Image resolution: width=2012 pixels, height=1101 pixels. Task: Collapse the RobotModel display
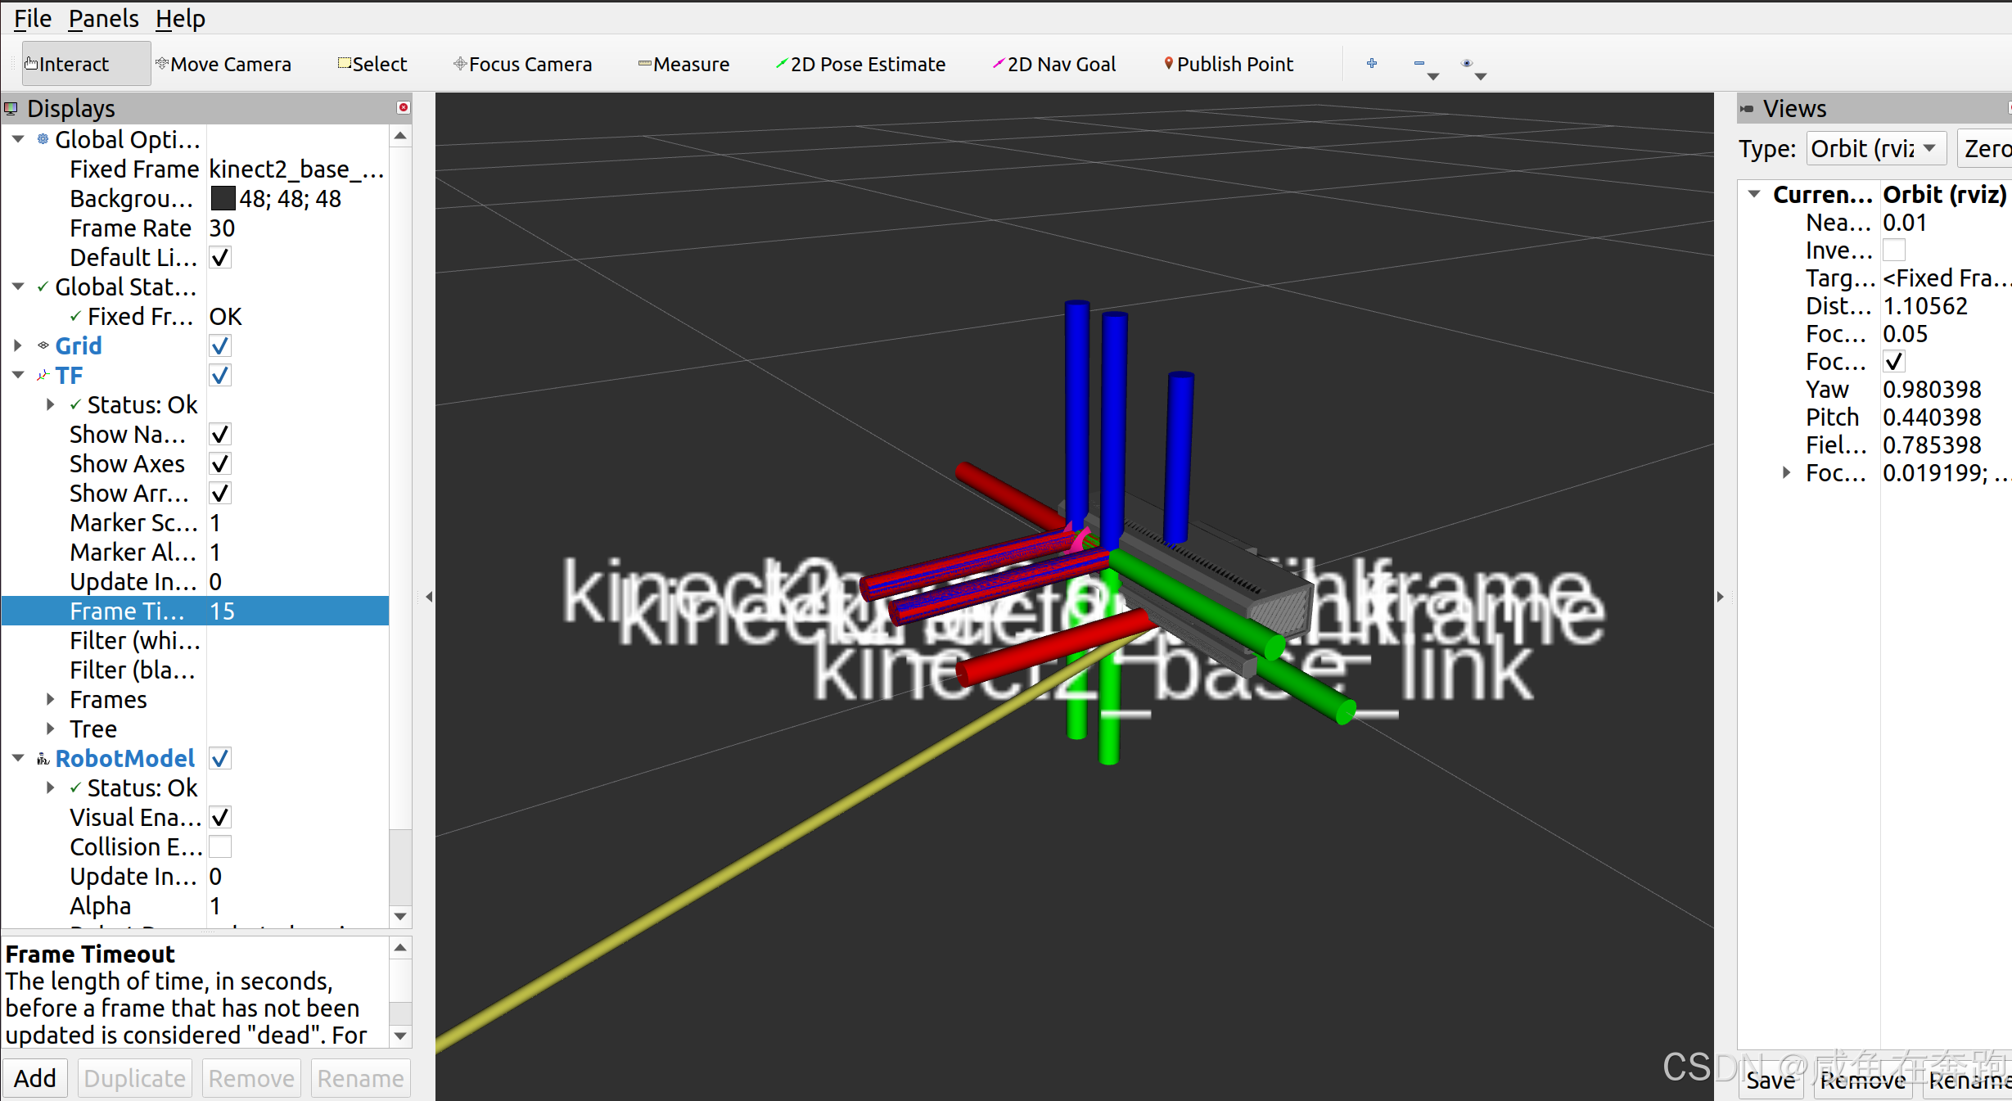tap(18, 758)
